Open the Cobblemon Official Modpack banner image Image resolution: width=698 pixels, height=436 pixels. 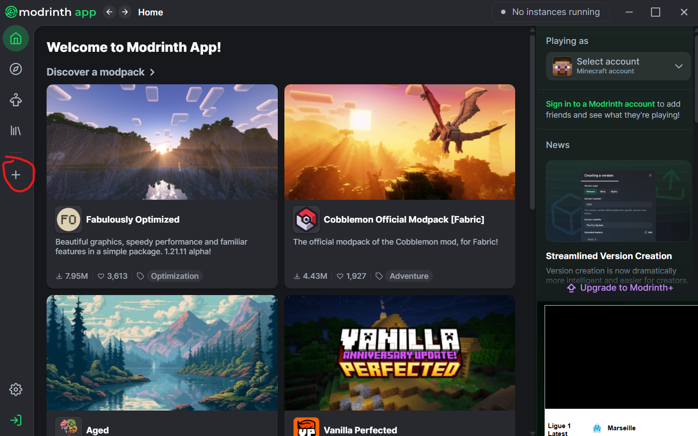coord(400,142)
